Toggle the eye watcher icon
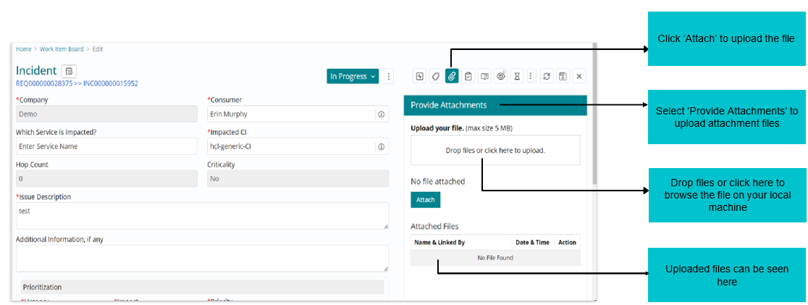 coord(501,76)
